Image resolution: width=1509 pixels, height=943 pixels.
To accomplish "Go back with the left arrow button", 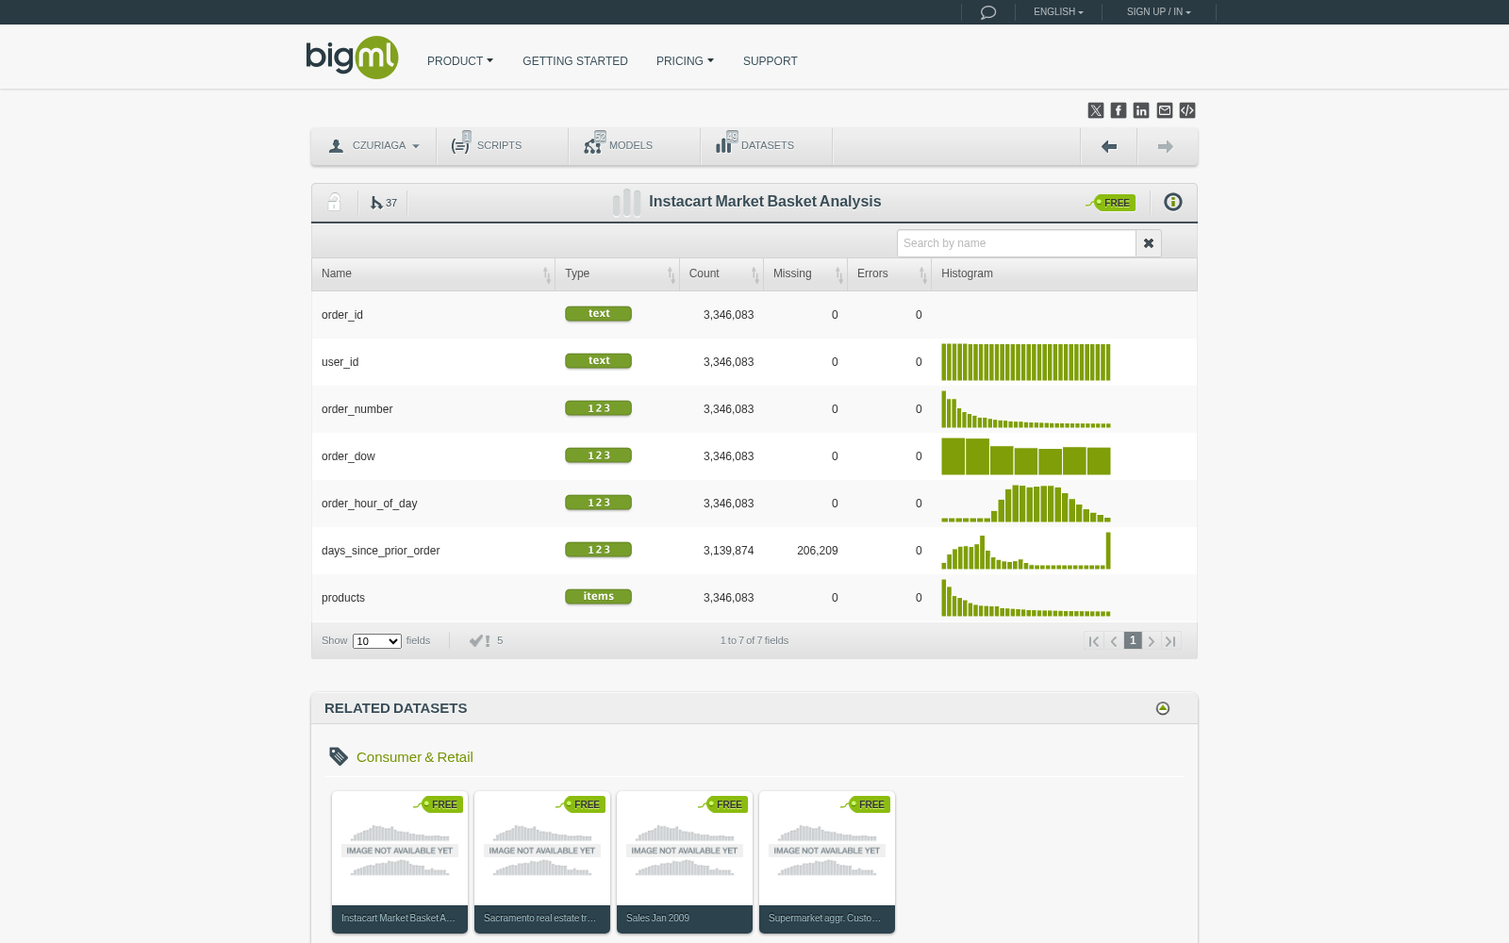I will point(1109,146).
